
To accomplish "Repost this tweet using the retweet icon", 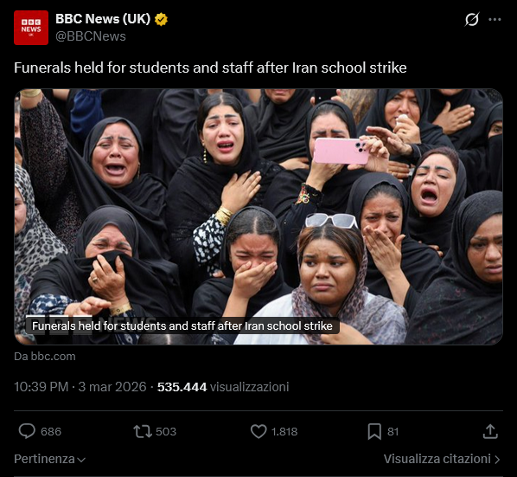I will click(x=143, y=431).
